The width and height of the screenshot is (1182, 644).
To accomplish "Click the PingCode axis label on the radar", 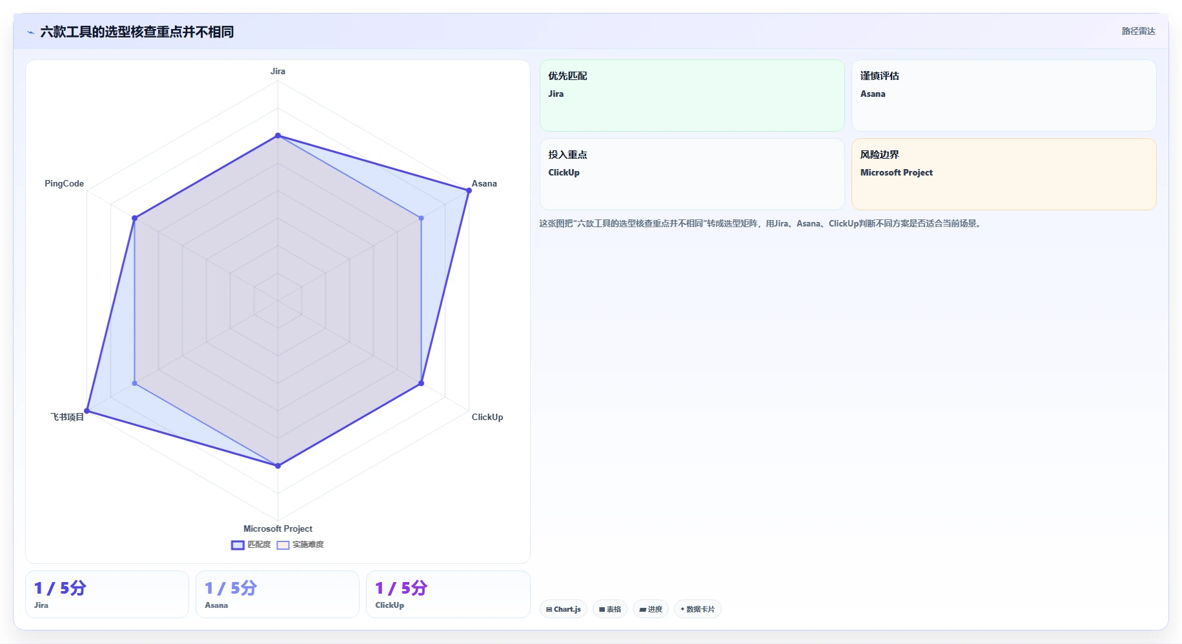I will click(x=64, y=183).
